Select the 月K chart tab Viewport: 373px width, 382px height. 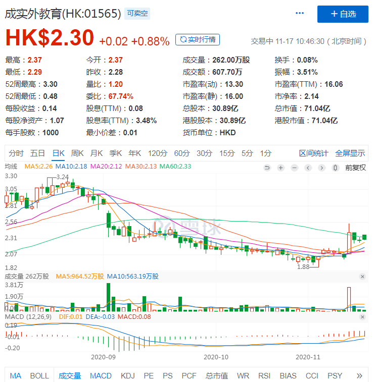click(97, 153)
